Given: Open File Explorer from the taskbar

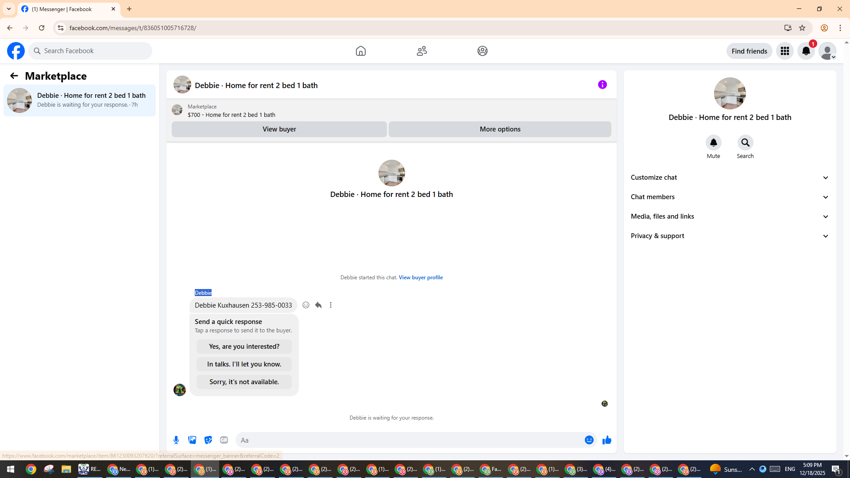Looking at the screenshot, I should click(x=66, y=469).
